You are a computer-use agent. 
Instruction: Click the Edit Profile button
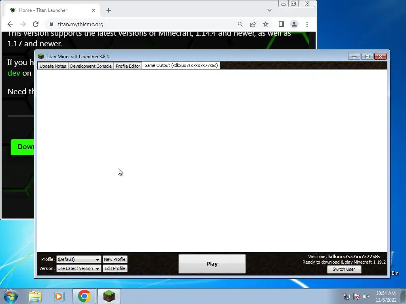[115, 269]
